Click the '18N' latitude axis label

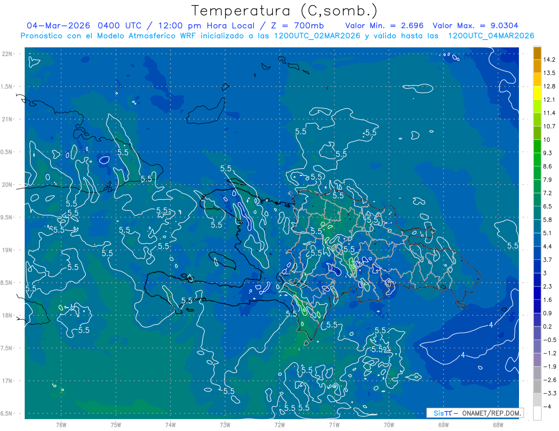pyautogui.click(x=8, y=315)
